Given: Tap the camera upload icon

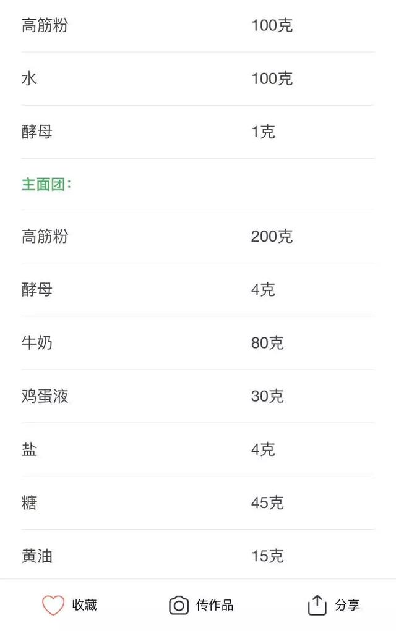Looking at the screenshot, I should click(x=179, y=605).
